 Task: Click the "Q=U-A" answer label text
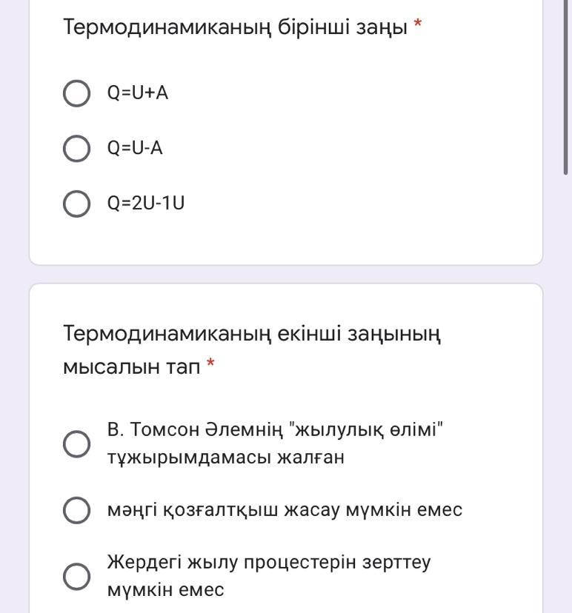(x=135, y=148)
